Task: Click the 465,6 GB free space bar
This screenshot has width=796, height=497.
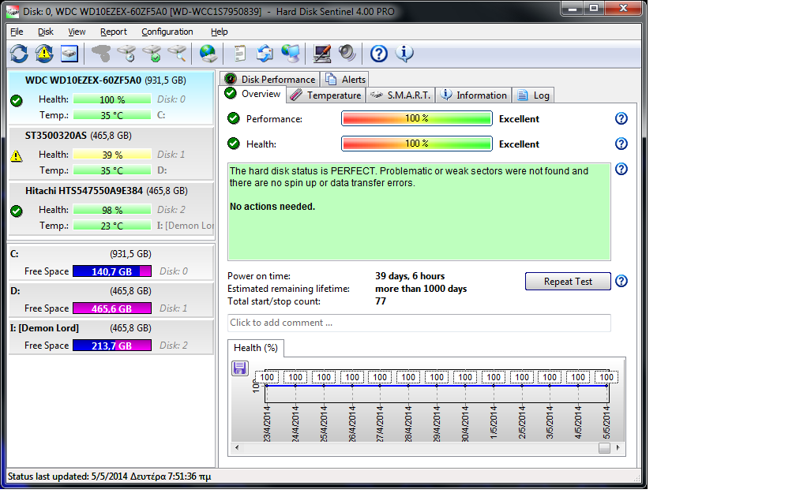Action: [111, 308]
